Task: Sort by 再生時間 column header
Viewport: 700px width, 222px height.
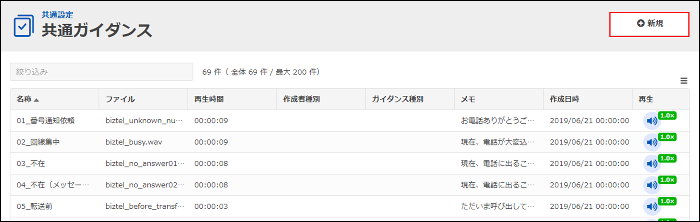Action: click(209, 99)
